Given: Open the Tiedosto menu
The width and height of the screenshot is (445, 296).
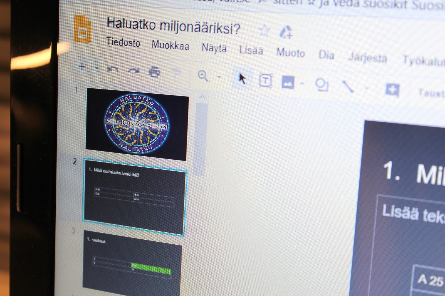Looking at the screenshot, I should (123, 42).
